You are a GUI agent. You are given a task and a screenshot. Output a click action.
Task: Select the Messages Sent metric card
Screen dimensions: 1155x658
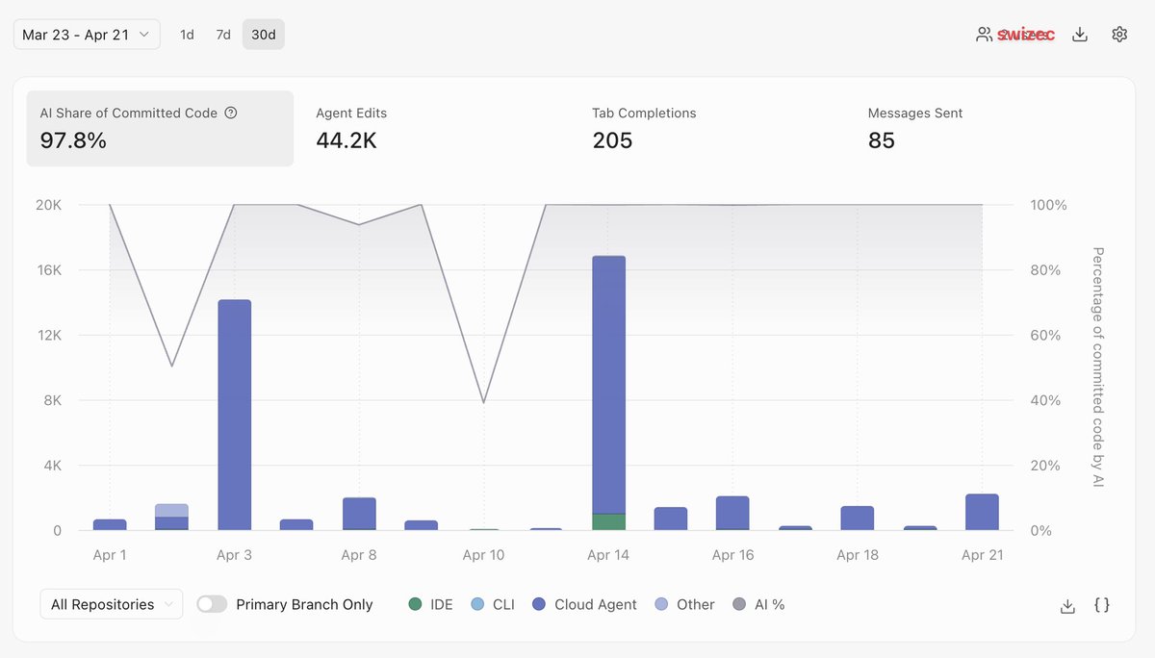pos(988,129)
